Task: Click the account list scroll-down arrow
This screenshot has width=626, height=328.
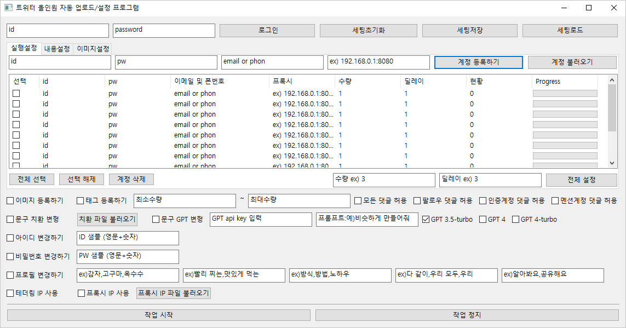Action: pos(612,163)
